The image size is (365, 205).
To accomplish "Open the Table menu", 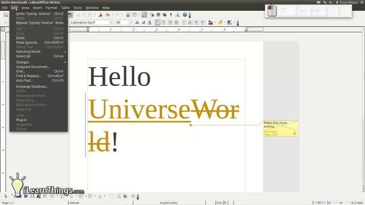I will 65,7.
